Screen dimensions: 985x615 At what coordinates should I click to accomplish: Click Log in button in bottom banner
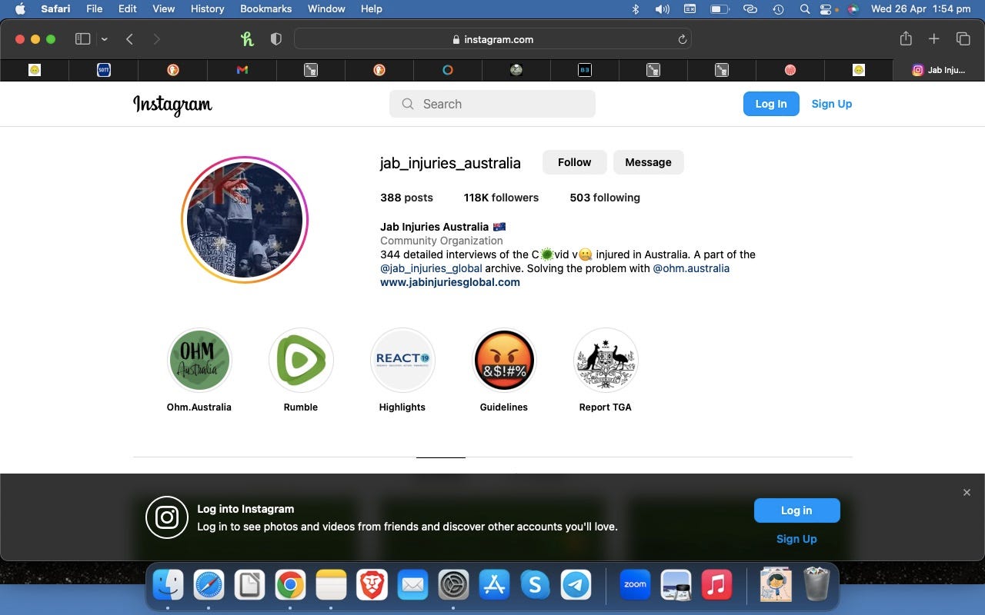pyautogui.click(x=796, y=510)
